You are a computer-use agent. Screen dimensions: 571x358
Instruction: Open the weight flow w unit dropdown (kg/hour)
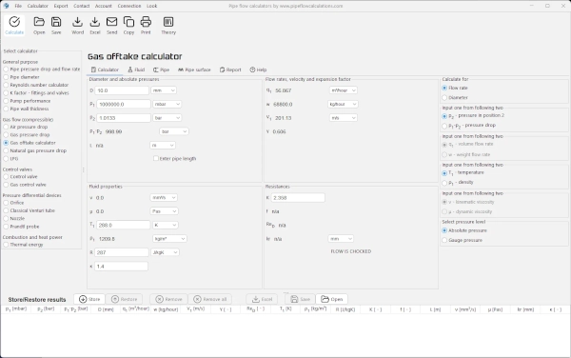click(343, 104)
